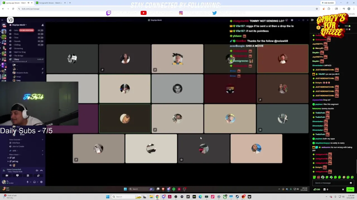Collapse the Voice Channels category
357x200 pixels.
pyautogui.click(x=15, y=140)
